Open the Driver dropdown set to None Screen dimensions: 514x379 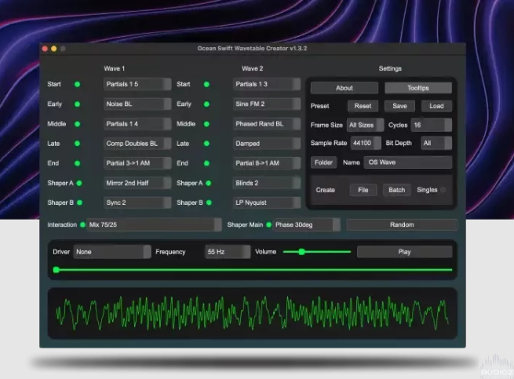click(111, 252)
